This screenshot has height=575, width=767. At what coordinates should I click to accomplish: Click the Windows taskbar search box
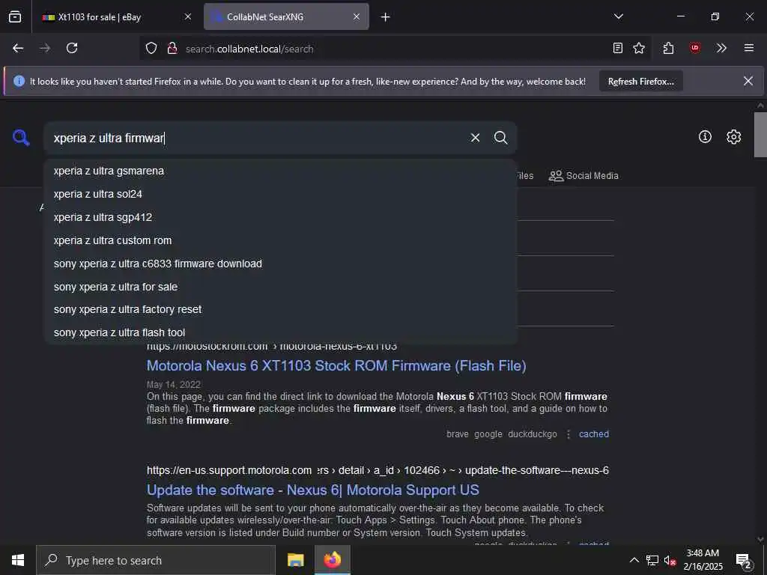(x=156, y=560)
